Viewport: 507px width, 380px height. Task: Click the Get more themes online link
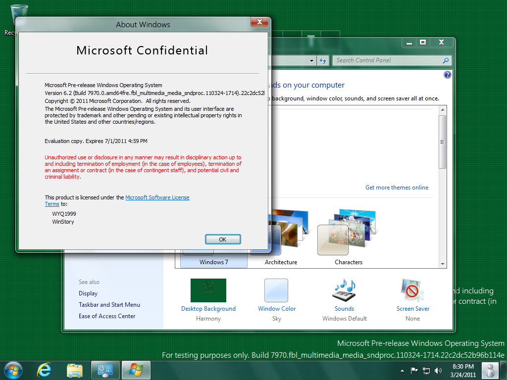click(x=397, y=188)
